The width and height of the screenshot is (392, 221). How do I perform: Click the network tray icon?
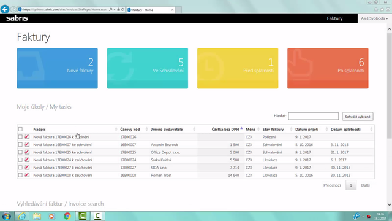pos(356,216)
